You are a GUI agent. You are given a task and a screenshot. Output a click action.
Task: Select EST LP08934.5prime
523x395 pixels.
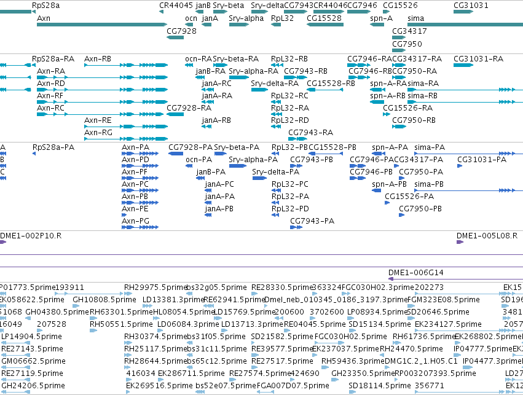[351, 318]
